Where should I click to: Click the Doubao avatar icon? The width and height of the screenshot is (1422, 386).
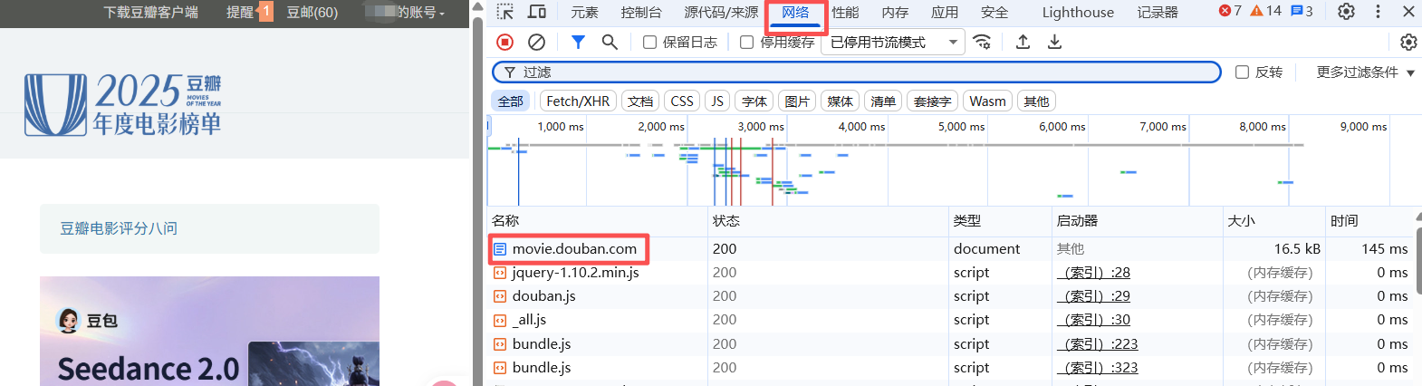coord(68,320)
